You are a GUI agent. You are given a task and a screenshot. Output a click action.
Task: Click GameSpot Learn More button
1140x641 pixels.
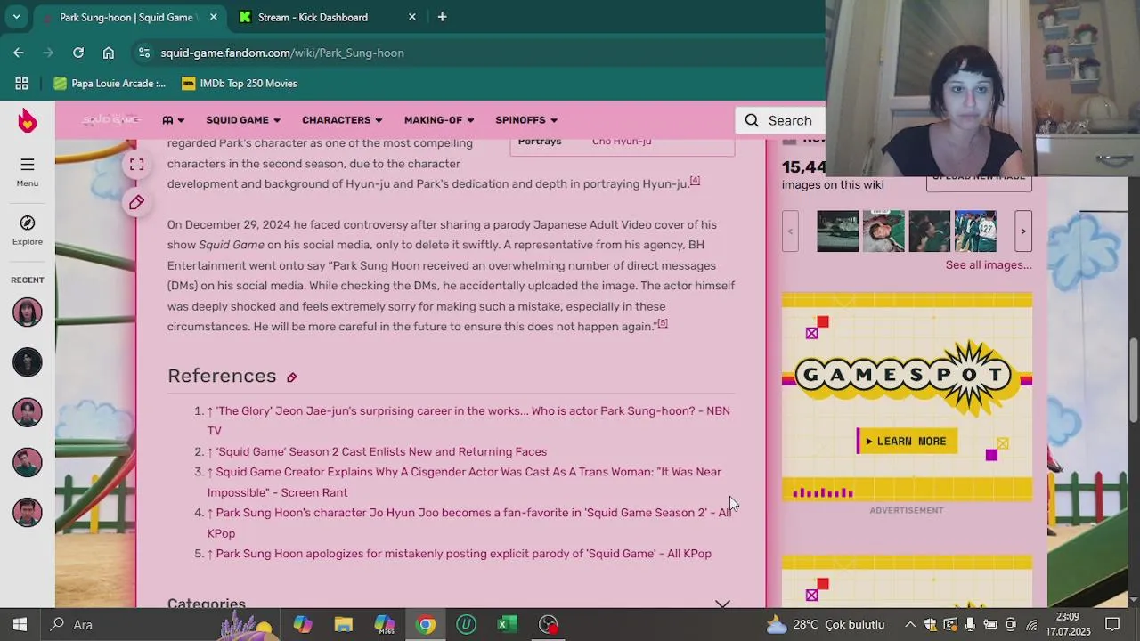pyautogui.click(x=907, y=442)
